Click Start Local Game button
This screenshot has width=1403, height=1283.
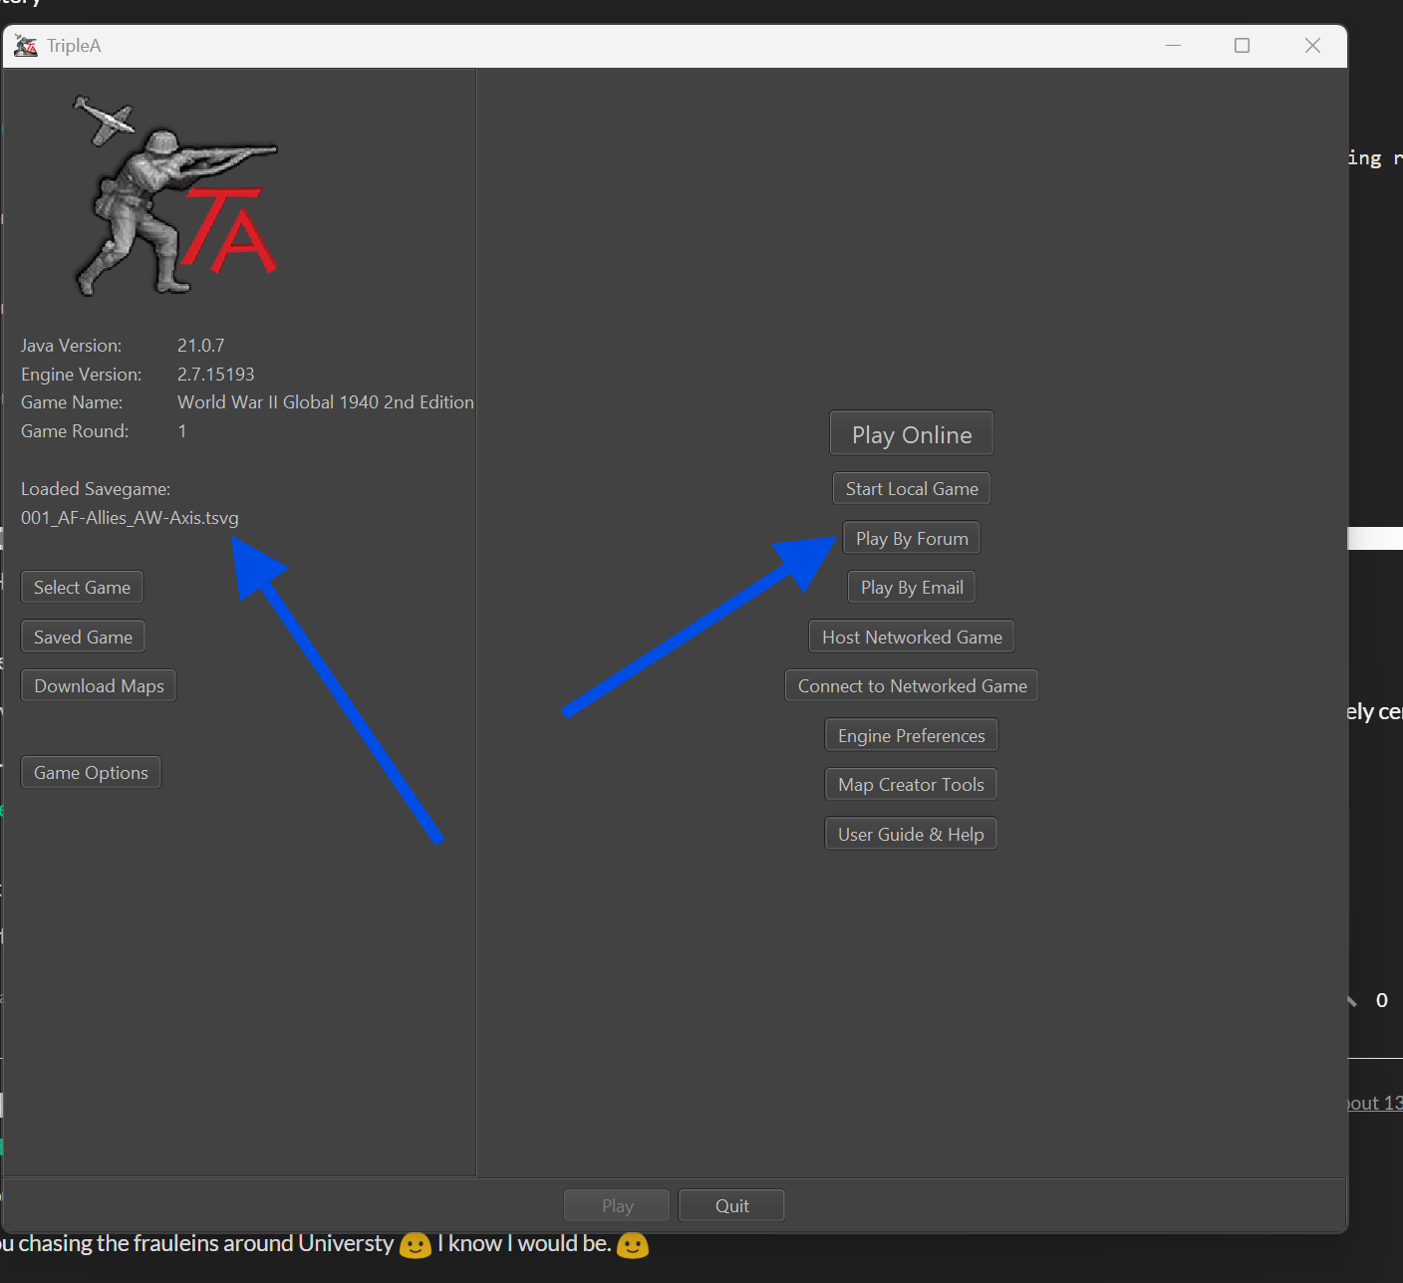pyautogui.click(x=911, y=489)
